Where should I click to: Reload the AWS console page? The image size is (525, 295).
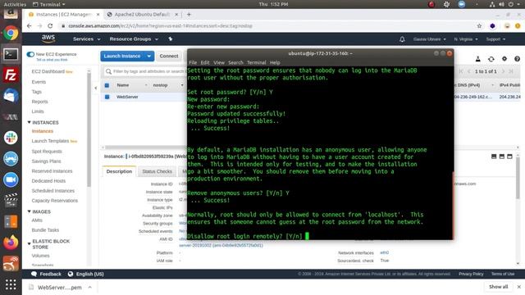click(x=50, y=25)
